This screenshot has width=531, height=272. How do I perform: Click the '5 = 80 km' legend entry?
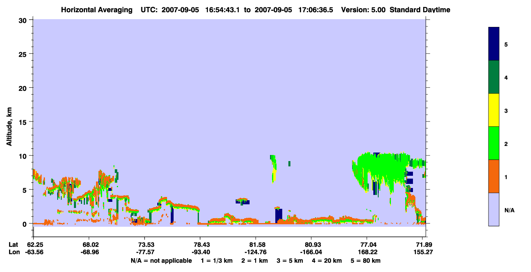point(366,261)
